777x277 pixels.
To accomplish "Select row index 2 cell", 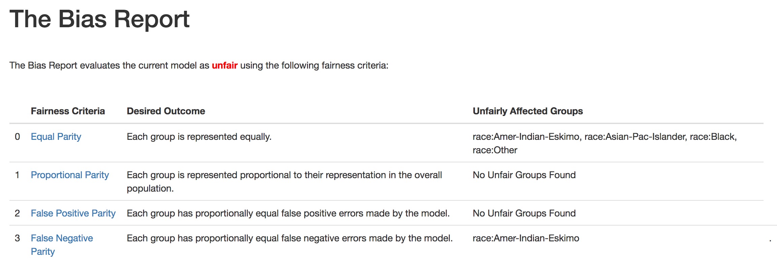I will (18, 213).
